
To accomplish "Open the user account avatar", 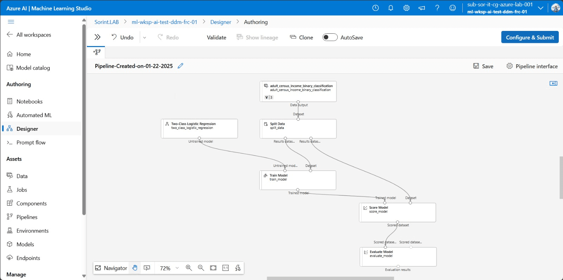I will [x=556, y=8].
